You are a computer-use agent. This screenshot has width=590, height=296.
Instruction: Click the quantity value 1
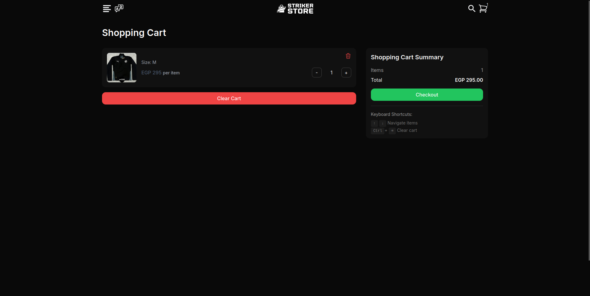[331, 73]
